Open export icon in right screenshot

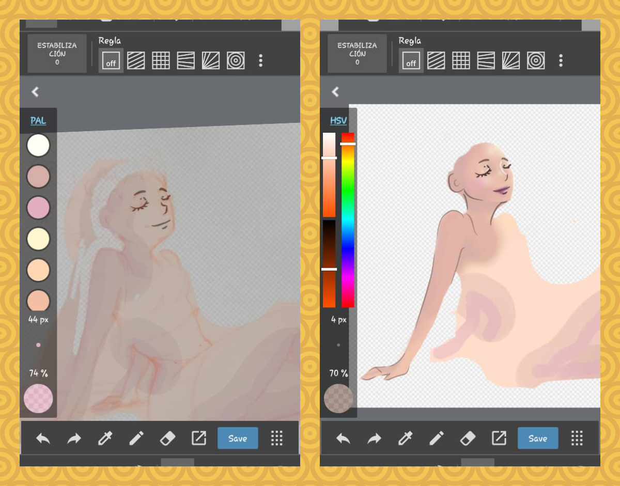(x=499, y=438)
